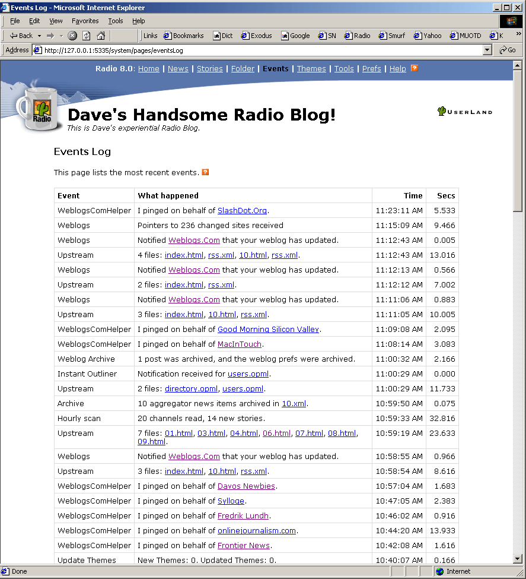The height and width of the screenshot is (579, 526).
Task: Open the Google links-bar shortcut
Action: coord(295,36)
